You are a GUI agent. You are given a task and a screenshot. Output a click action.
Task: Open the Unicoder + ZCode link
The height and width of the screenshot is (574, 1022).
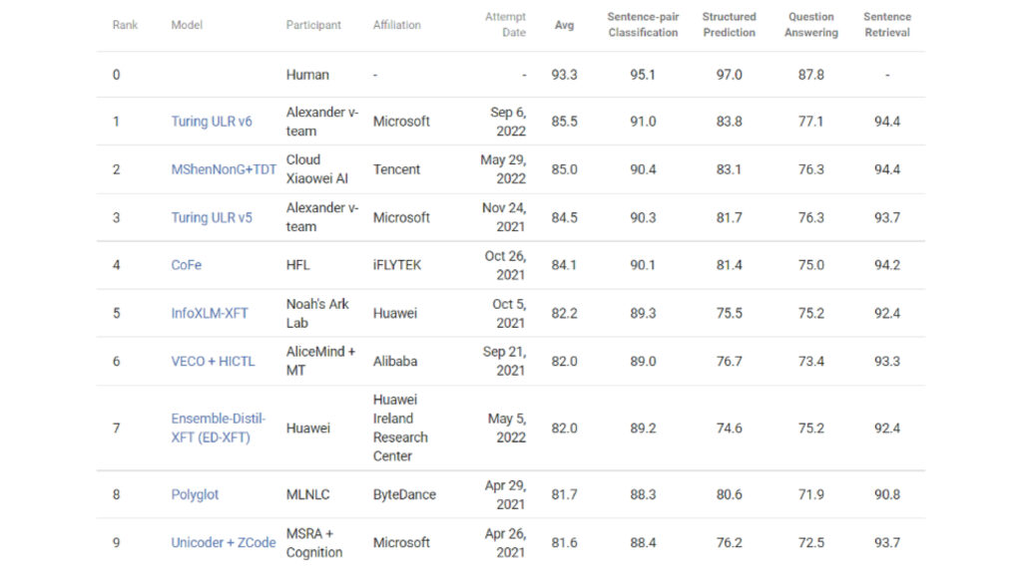pyautogui.click(x=224, y=542)
